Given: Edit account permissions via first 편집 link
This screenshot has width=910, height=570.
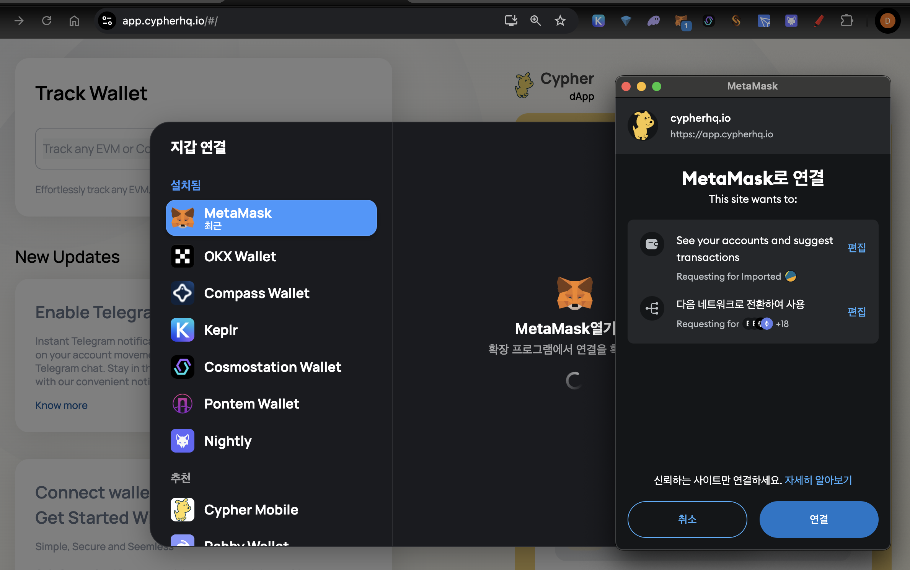Looking at the screenshot, I should pyautogui.click(x=856, y=248).
